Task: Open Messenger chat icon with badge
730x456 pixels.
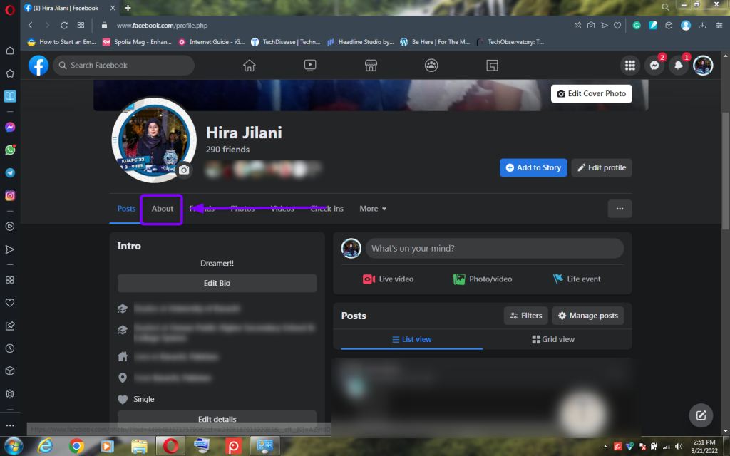Action: (x=654, y=66)
